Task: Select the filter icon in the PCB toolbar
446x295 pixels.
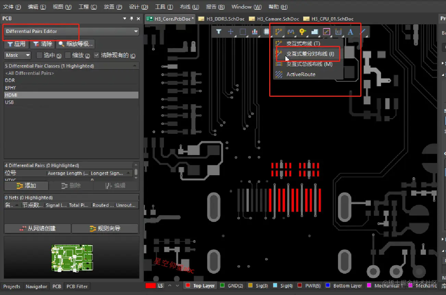Action: (x=219, y=32)
